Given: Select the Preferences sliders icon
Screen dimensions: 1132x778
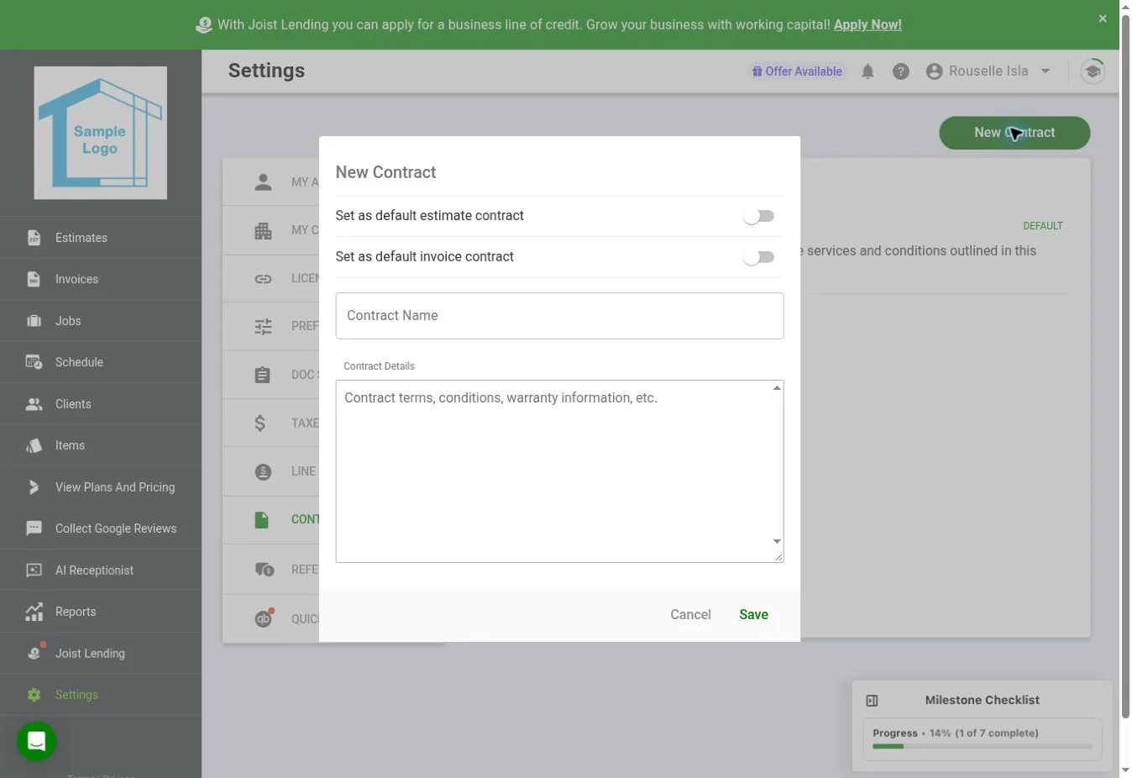Looking at the screenshot, I should coord(263,326).
